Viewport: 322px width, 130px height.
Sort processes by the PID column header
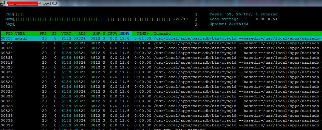pyautogui.click(x=9, y=33)
